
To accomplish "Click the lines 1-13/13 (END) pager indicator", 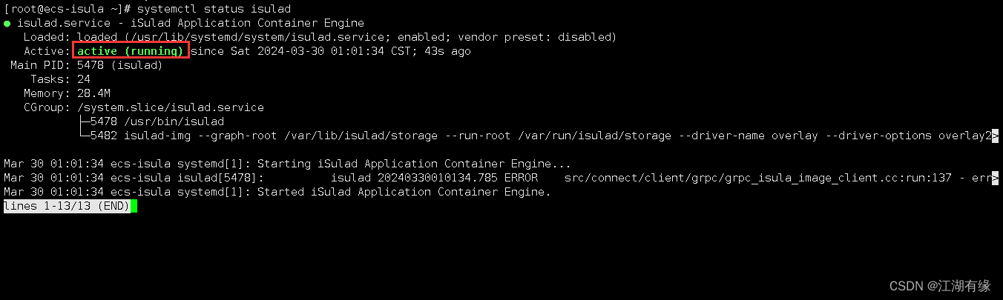I will (x=67, y=206).
